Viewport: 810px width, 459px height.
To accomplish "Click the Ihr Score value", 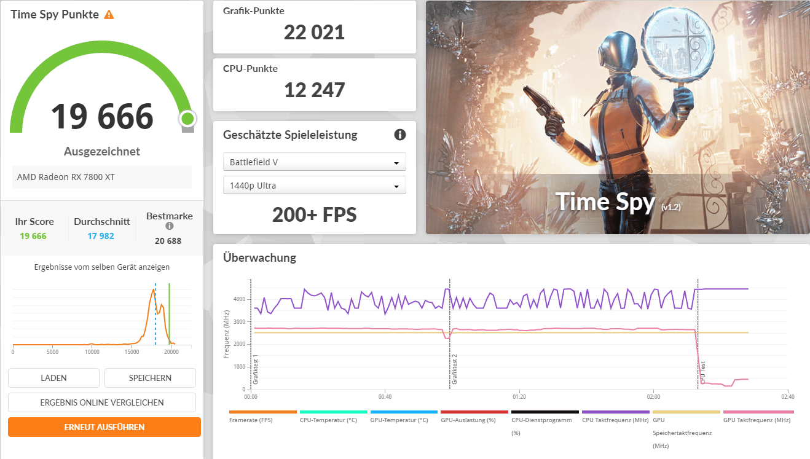I will 33,236.
